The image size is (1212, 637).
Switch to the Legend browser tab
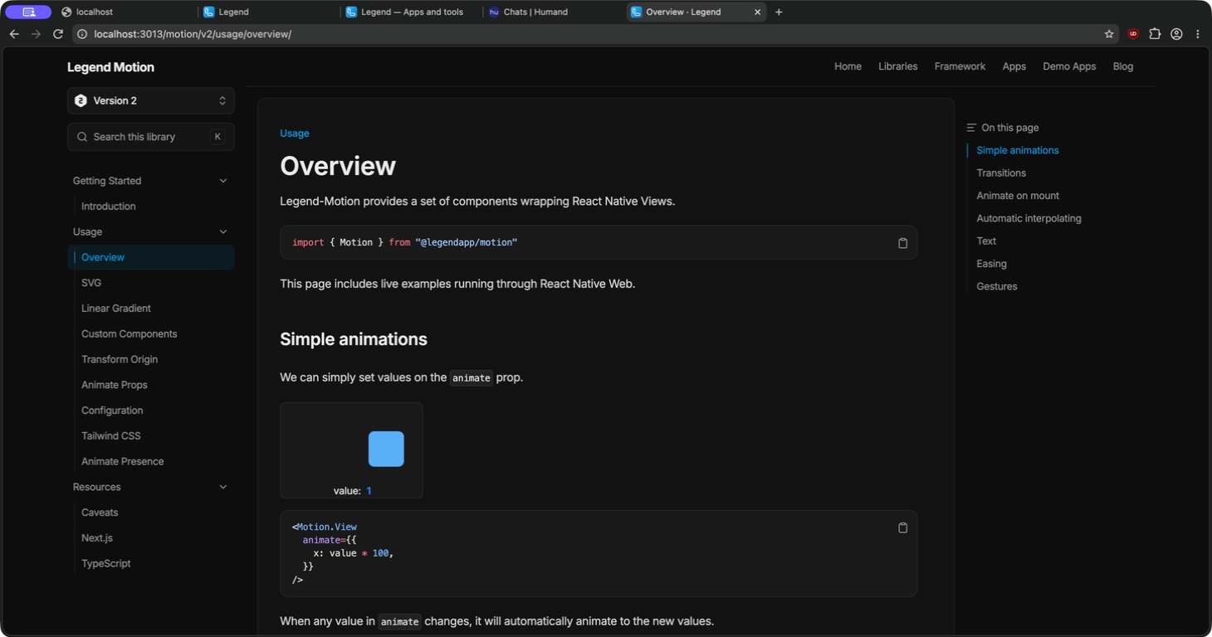click(x=268, y=12)
